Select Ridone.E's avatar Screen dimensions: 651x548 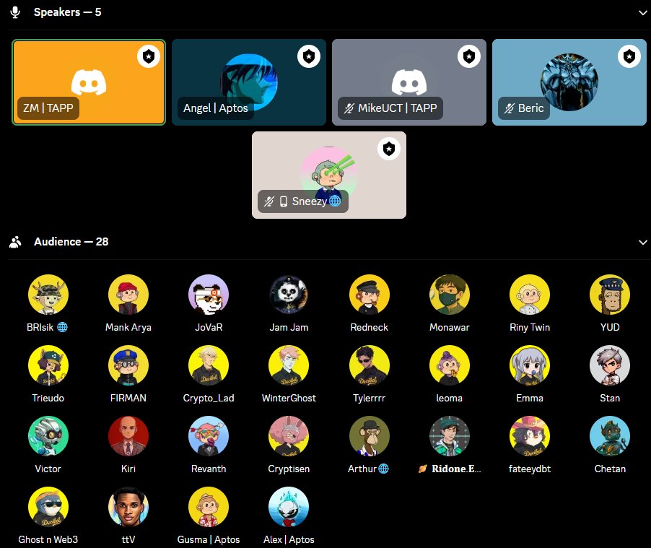(x=449, y=436)
